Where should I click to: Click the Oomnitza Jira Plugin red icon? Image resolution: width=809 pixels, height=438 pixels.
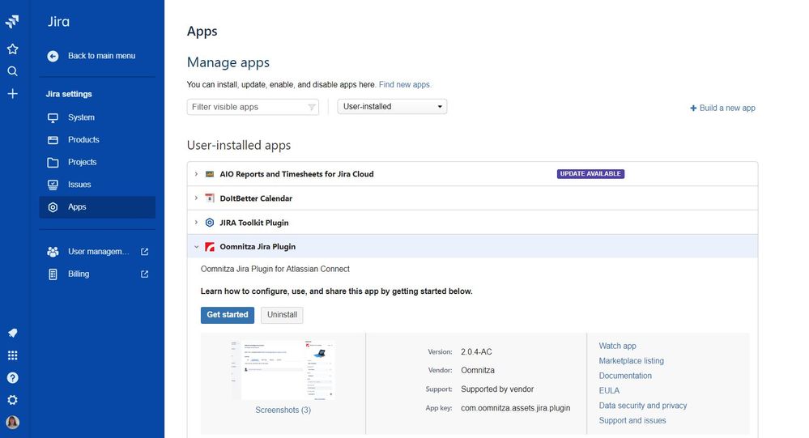click(210, 247)
